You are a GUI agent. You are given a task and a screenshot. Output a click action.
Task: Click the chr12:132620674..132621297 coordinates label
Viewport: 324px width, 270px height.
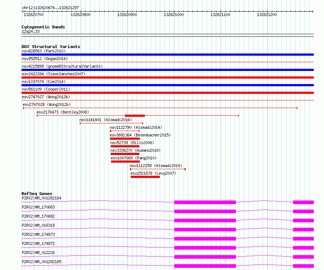pos(50,8)
